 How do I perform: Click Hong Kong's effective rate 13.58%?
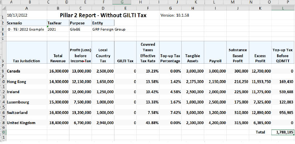[x=148, y=82]
